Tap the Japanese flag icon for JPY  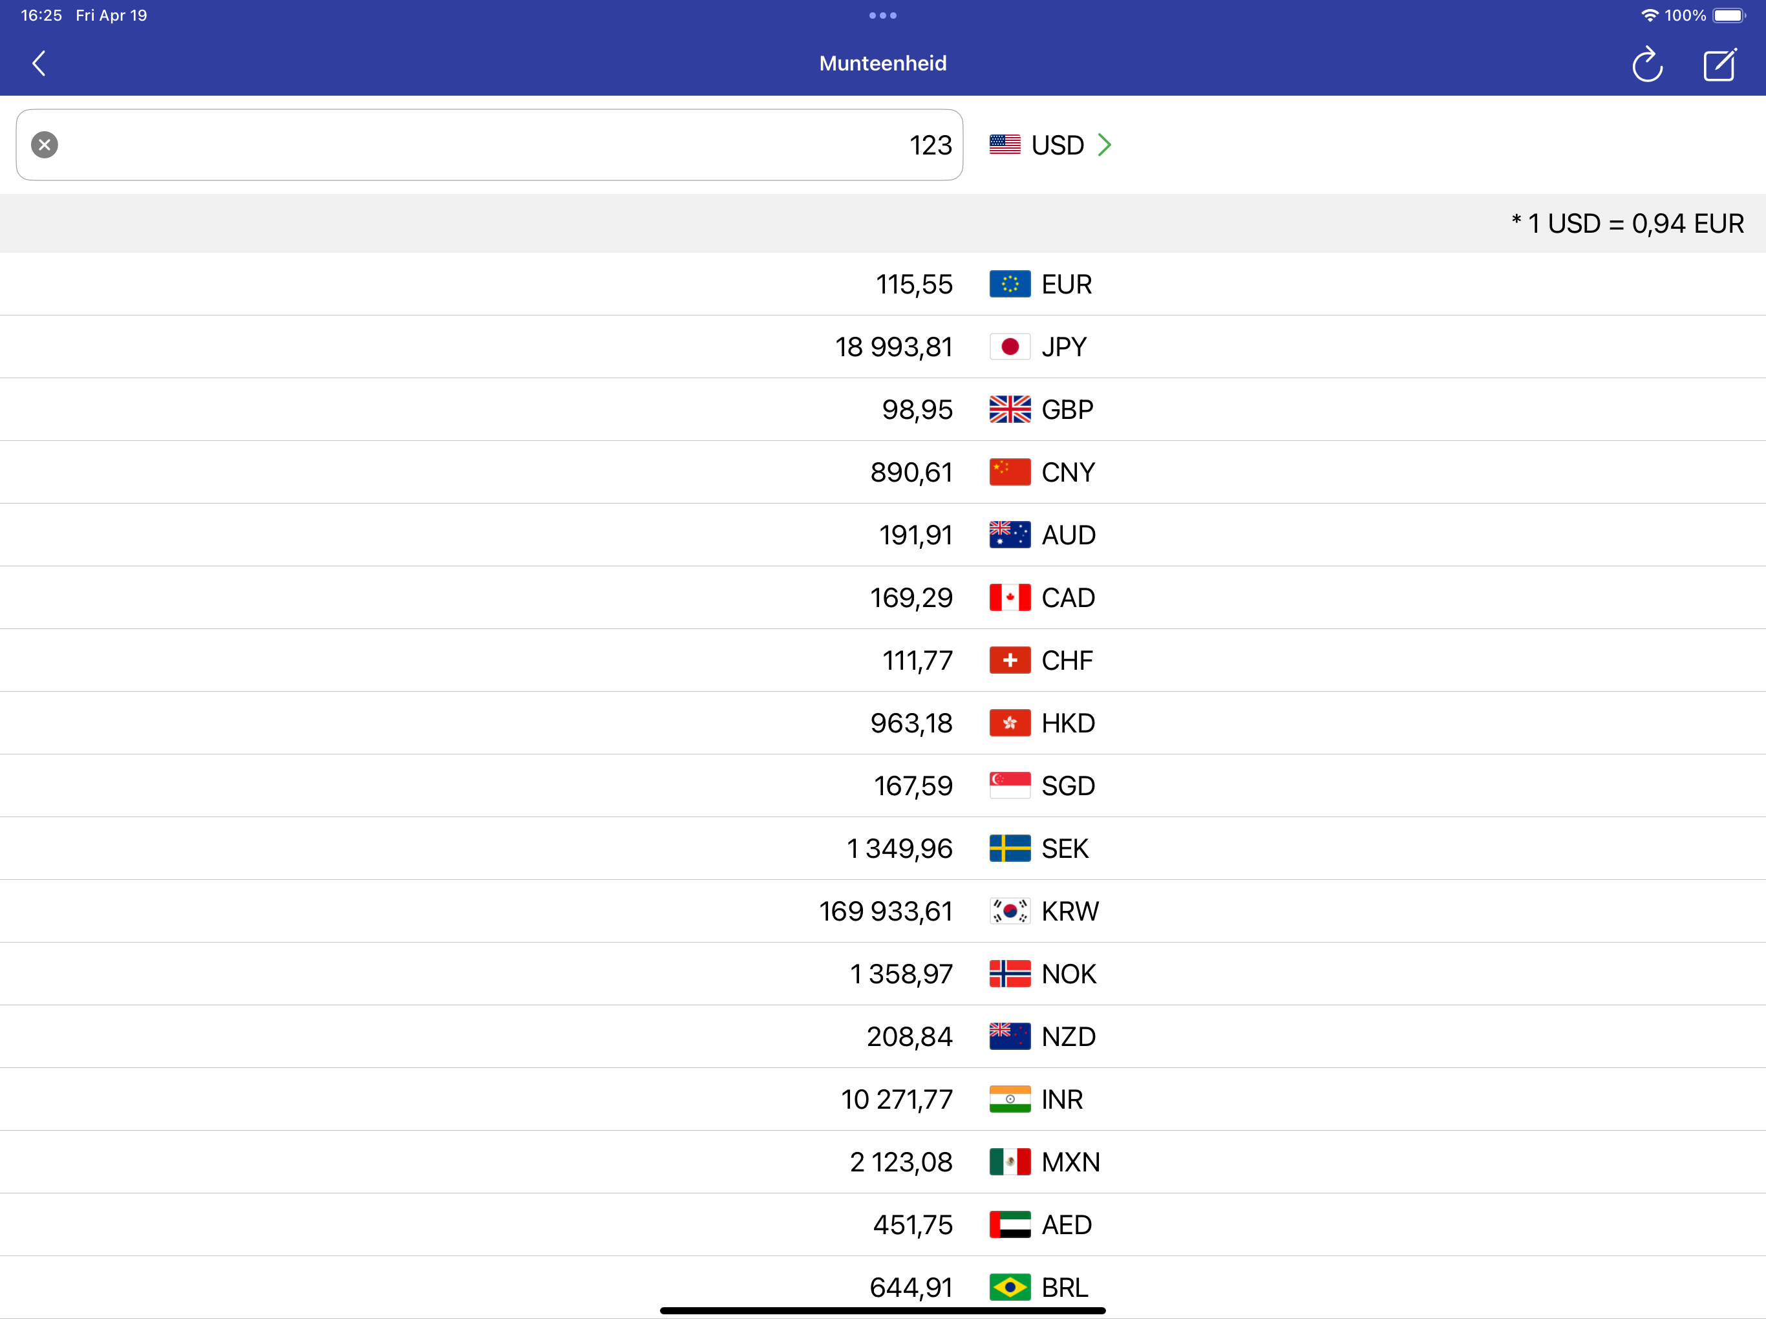coord(1009,347)
